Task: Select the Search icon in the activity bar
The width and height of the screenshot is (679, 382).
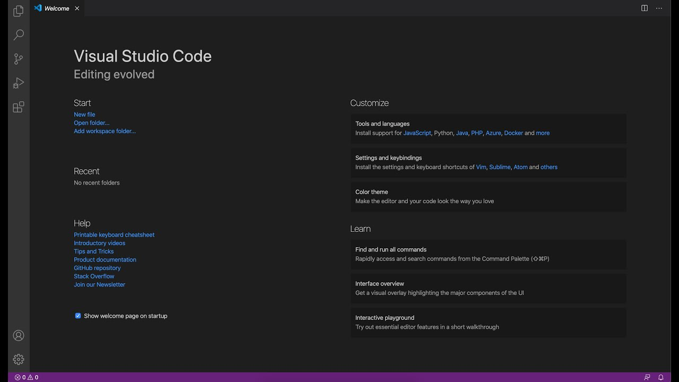Action: (19, 34)
